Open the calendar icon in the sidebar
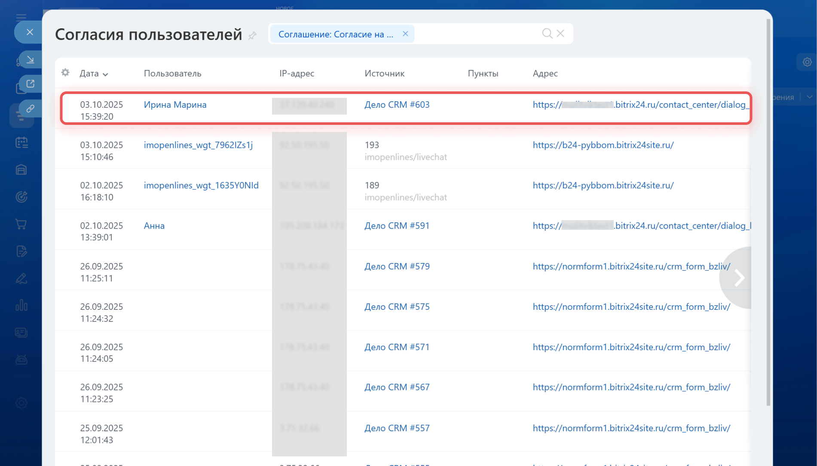The width and height of the screenshot is (817, 466). [21, 142]
